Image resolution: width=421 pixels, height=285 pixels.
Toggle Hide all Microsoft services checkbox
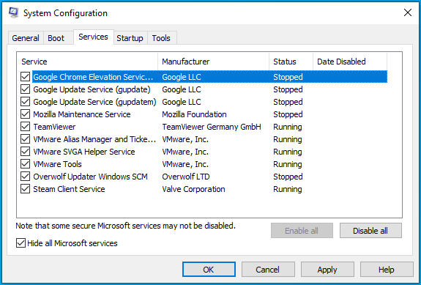point(21,243)
